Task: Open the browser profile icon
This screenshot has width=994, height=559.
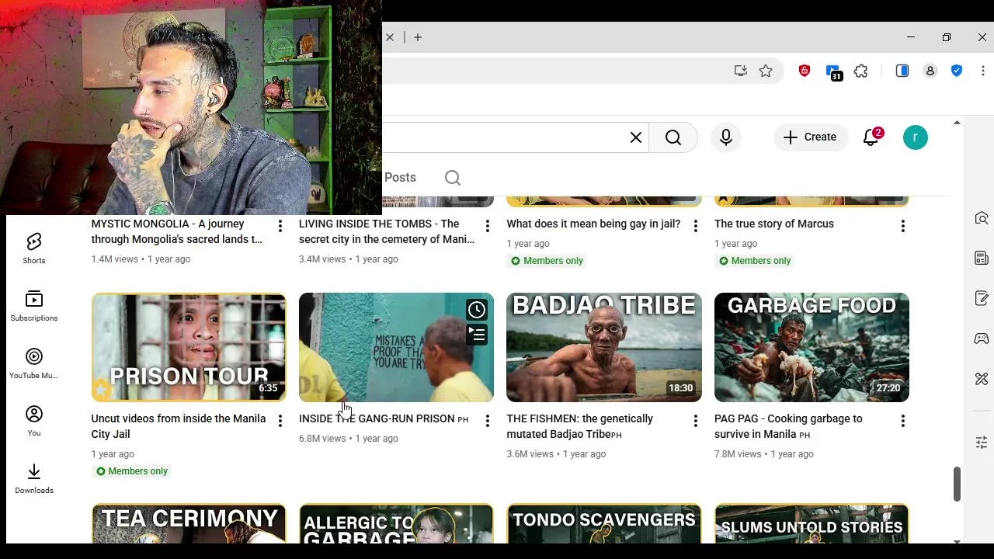Action: (x=930, y=71)
